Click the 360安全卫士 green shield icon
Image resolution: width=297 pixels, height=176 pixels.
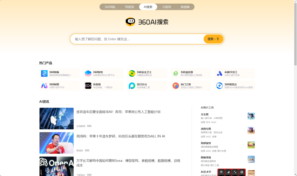tap(132, 73)
